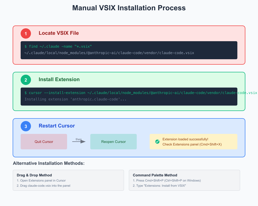This screenshot has height=206, width=258.
Task: Select the find ~/.claude command line
Action: coord(58,47)
